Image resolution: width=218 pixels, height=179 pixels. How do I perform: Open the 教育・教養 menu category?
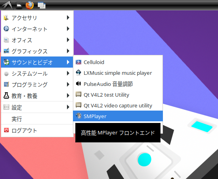[37, 95]
